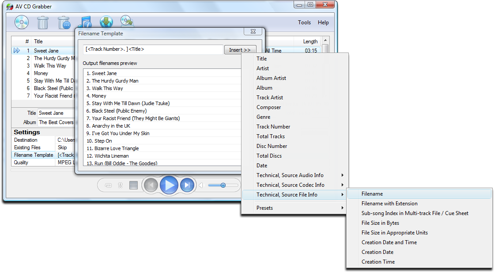494x272 pixels.
Task: Open the music note track info icon
Action: point(85,22)
